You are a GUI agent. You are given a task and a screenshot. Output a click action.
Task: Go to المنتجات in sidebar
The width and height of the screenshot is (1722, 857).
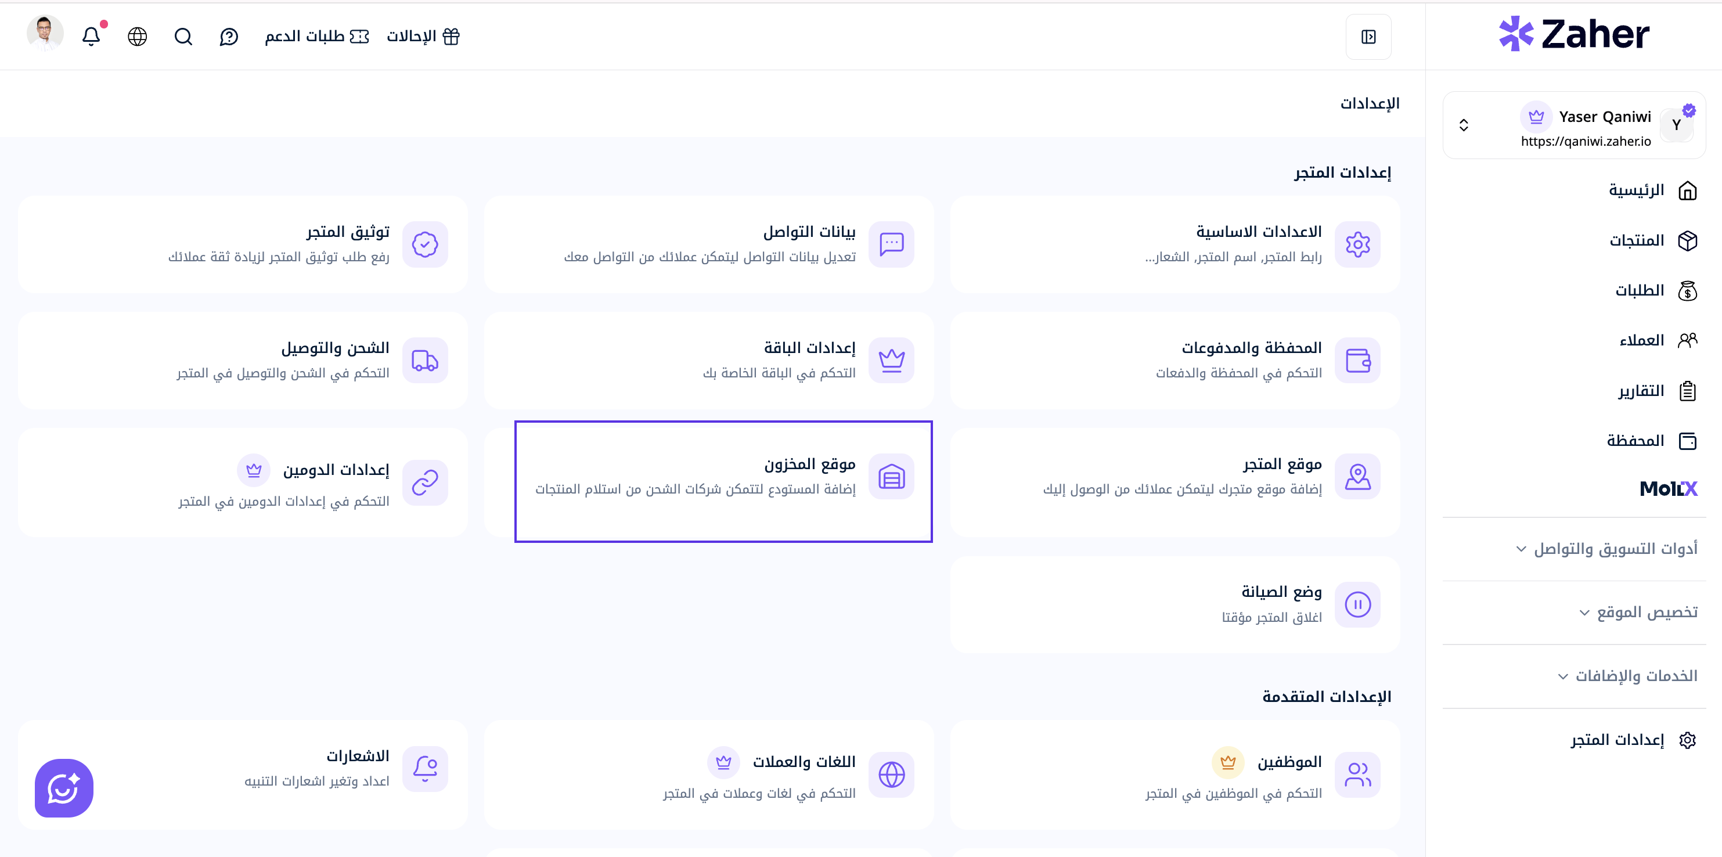[1652, 240]
